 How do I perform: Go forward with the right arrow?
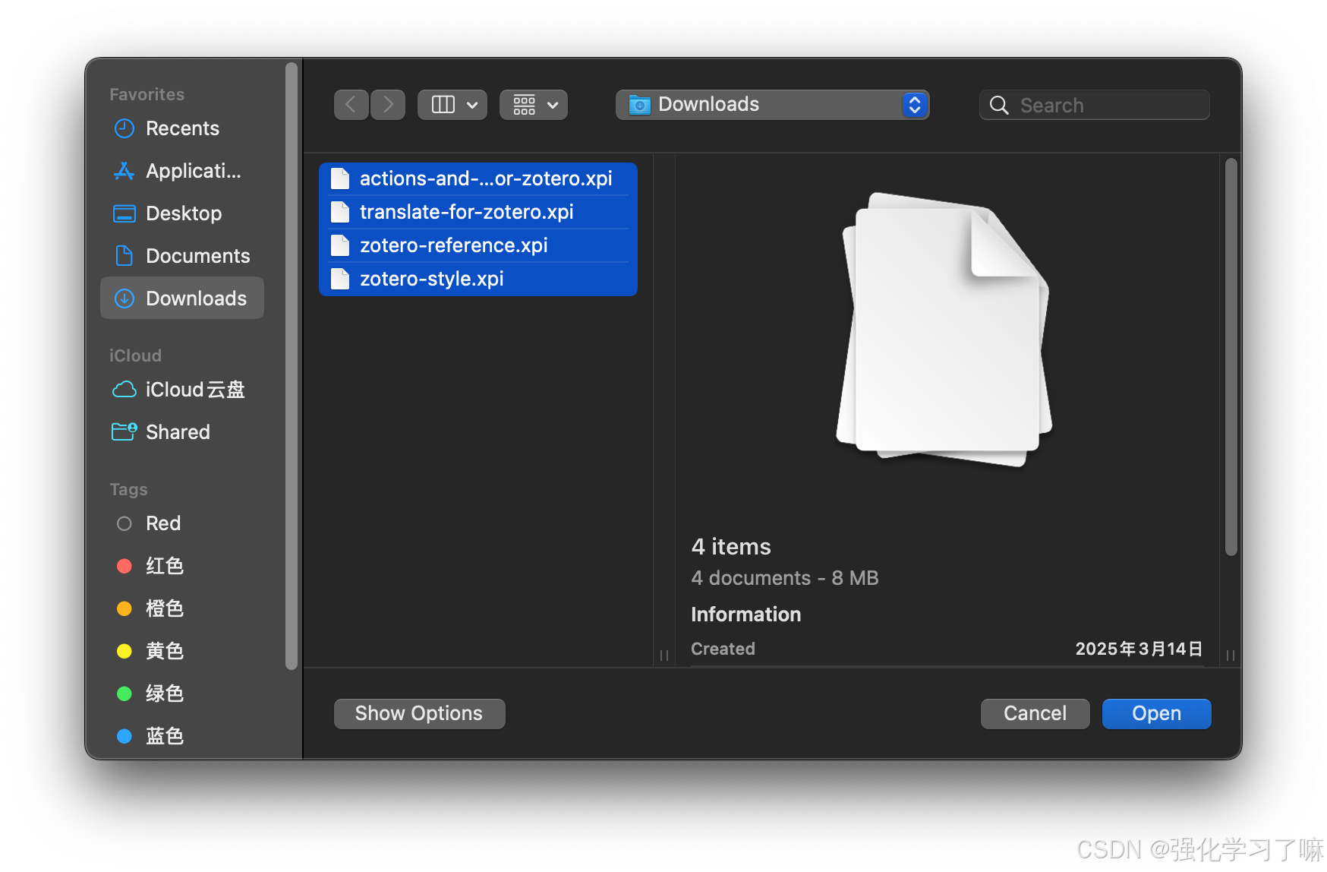point(388,105)
